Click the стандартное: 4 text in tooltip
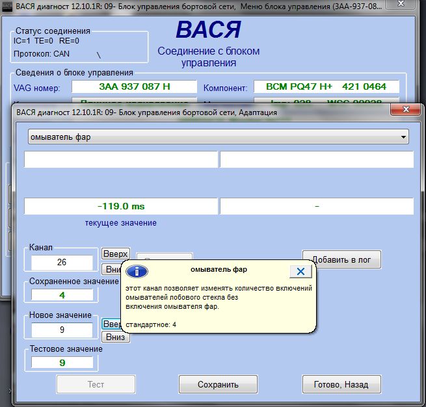This screenshot has height=407, width=426. point(151,324)
